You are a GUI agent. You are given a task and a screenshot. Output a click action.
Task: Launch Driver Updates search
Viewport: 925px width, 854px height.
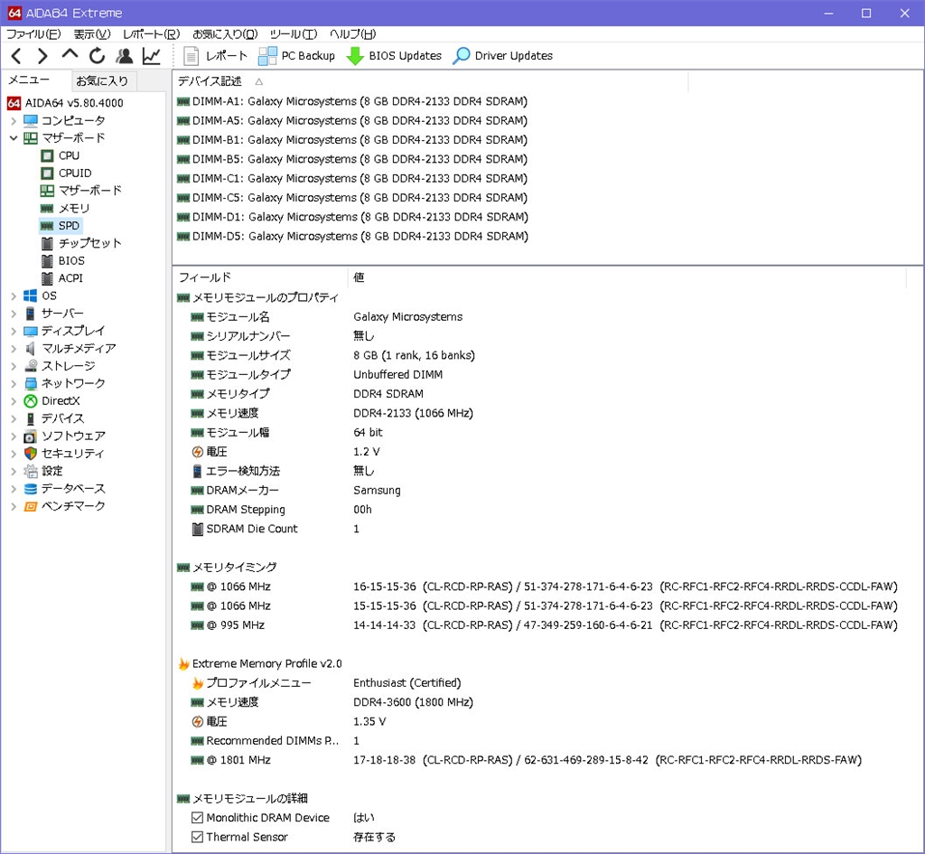(x=503, y=56)
